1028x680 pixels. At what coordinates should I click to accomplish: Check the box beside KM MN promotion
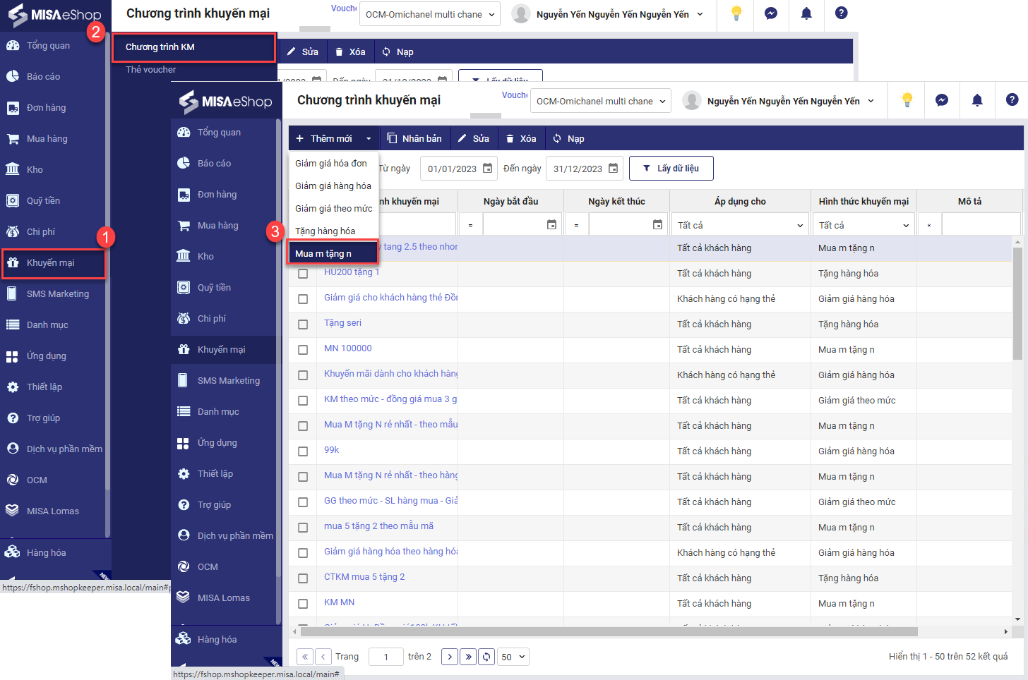point(303,604)
